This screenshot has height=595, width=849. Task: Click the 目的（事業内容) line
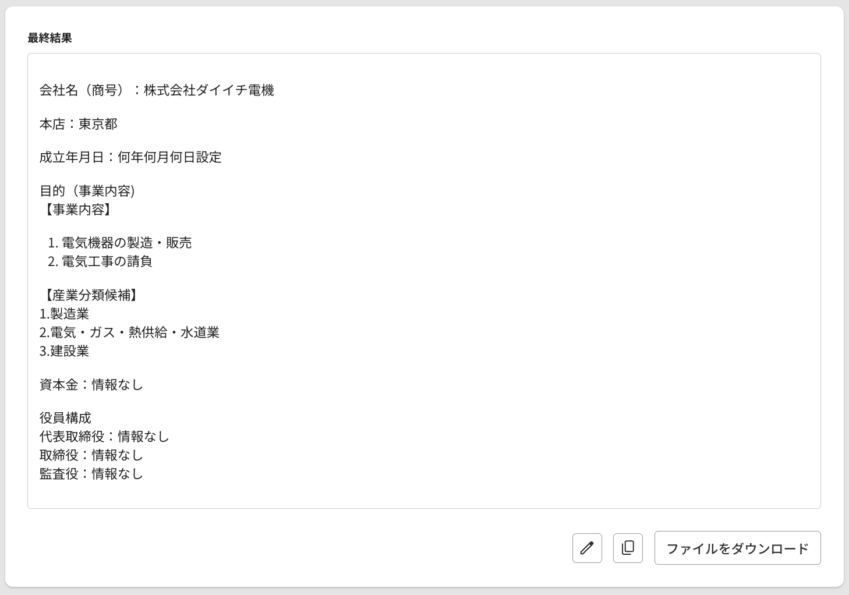point(87,191)
